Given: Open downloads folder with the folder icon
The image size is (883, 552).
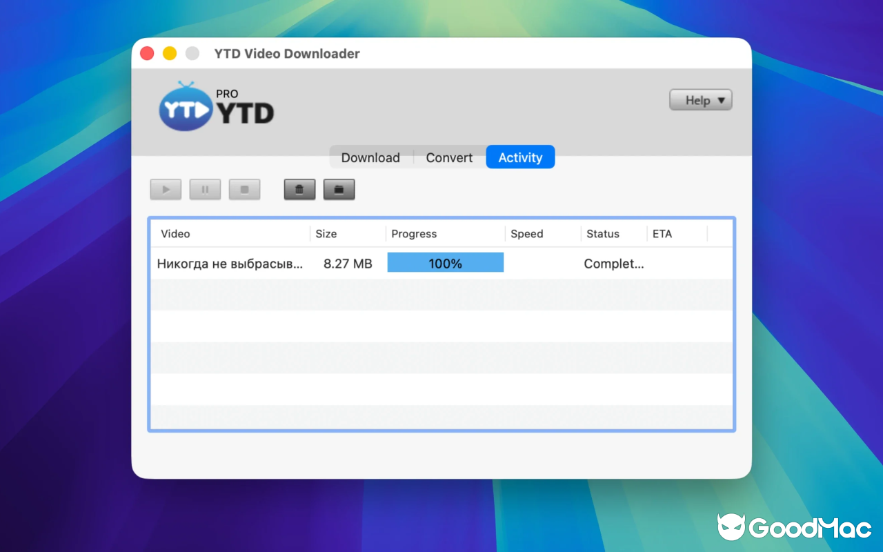Looking at the screenshot, I should 339,189.
